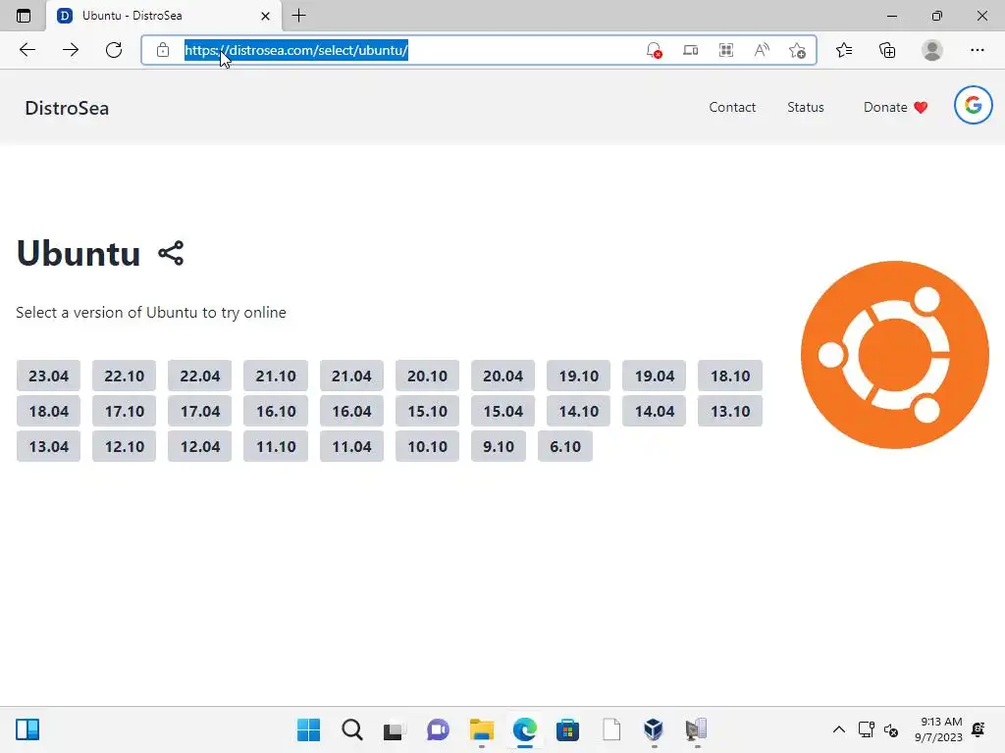
Task: Open the Read aloud icon
Action: coord(762,50)
